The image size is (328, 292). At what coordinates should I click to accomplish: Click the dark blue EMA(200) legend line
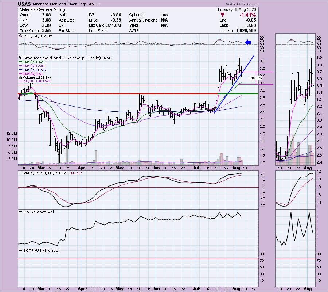tap(20, 70)
